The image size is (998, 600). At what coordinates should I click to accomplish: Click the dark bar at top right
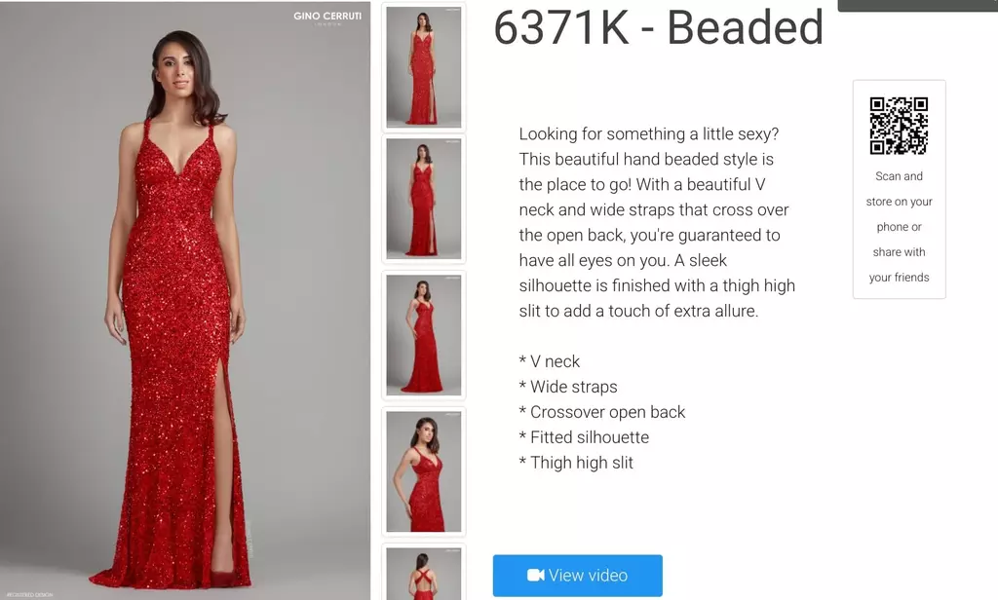click(x=918, y=5)
